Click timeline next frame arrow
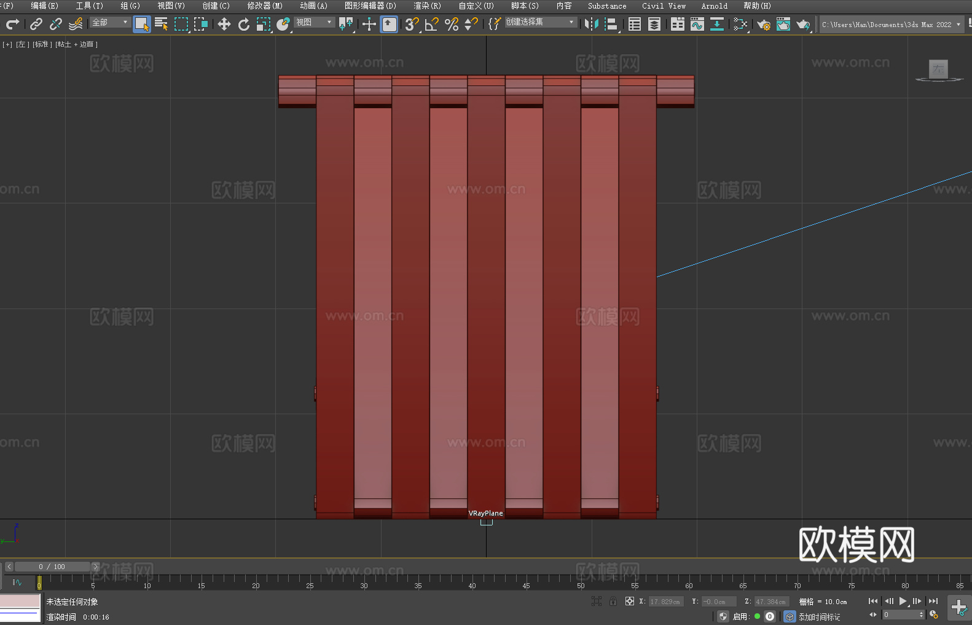The width and height of the screenshot is (972, 625). [x=95, y=567]
